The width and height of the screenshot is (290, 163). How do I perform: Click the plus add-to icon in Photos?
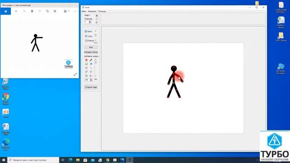pos(16,11)
